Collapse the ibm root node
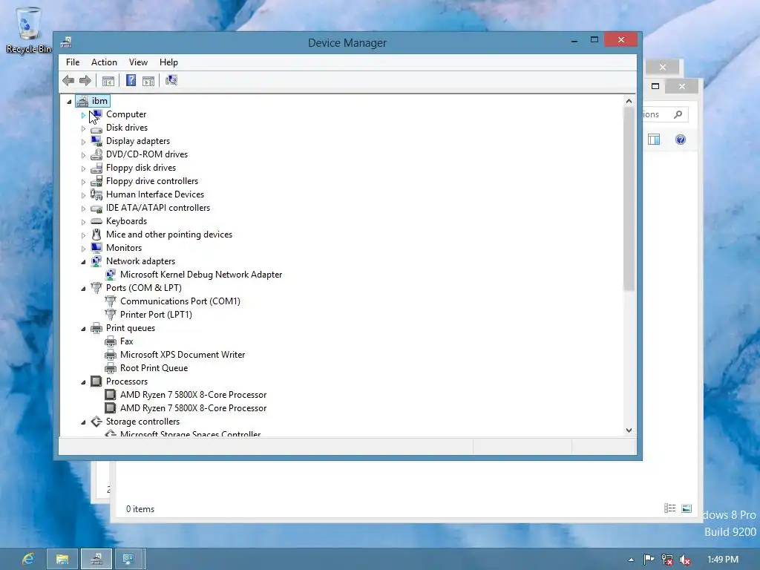This screenshot has width=760, height=570. (69, 102)
